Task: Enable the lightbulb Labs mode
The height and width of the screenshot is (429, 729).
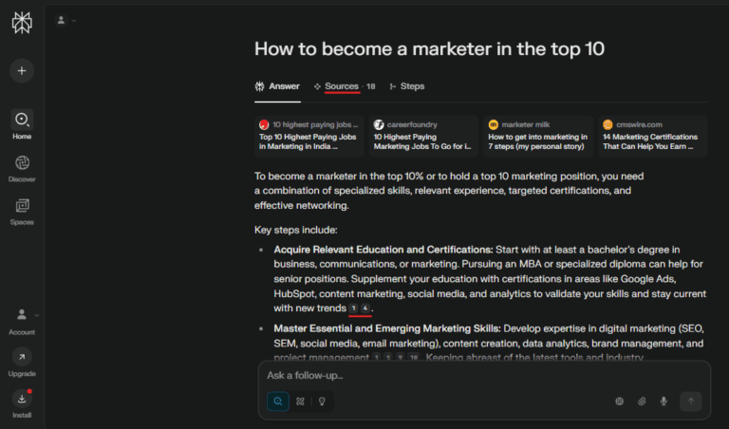Action: coord(322,401)
